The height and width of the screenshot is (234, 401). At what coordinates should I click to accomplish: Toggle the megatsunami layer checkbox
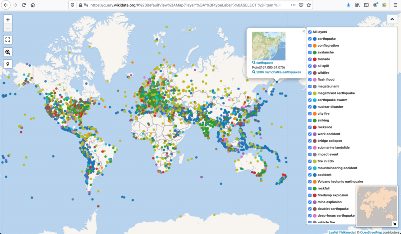[x=310, y=87]
